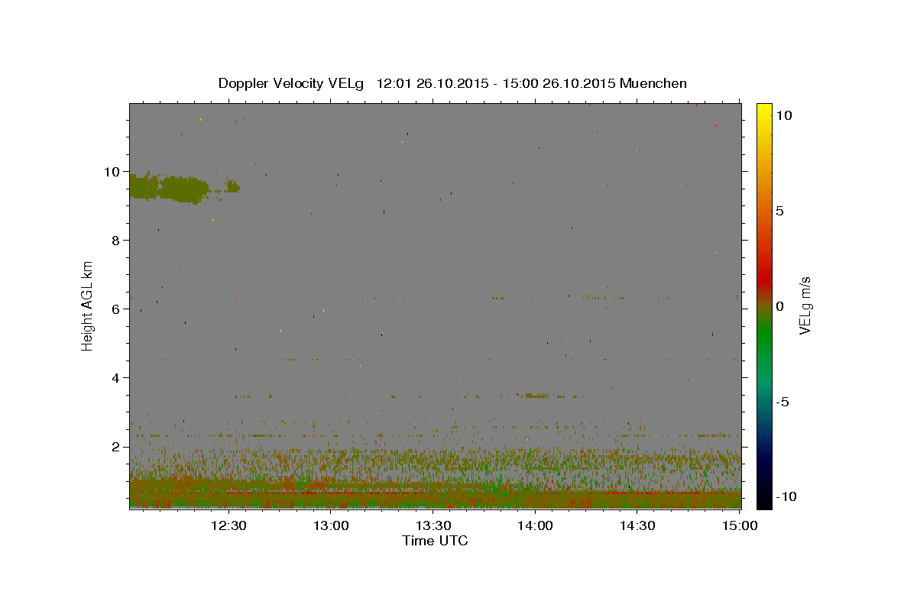Click the olive cloud echo near 10 km
This screenshot has height=611, width=917.
pos(168,188)
